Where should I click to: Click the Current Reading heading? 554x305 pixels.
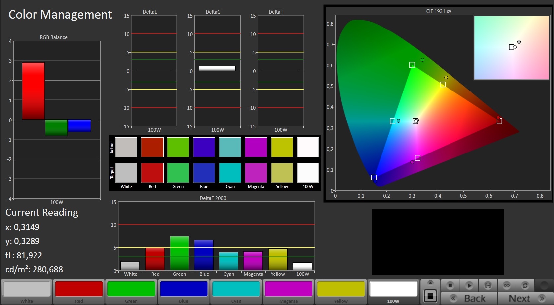pos(42,213)
